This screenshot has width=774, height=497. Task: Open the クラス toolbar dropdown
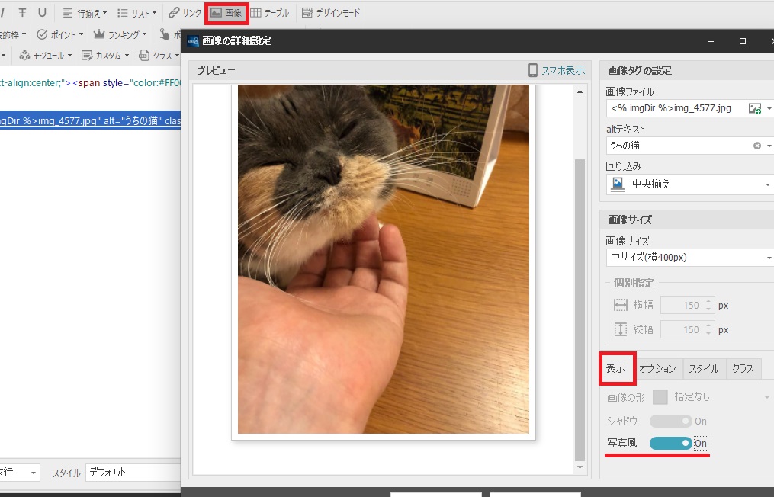tap(158, 56)
